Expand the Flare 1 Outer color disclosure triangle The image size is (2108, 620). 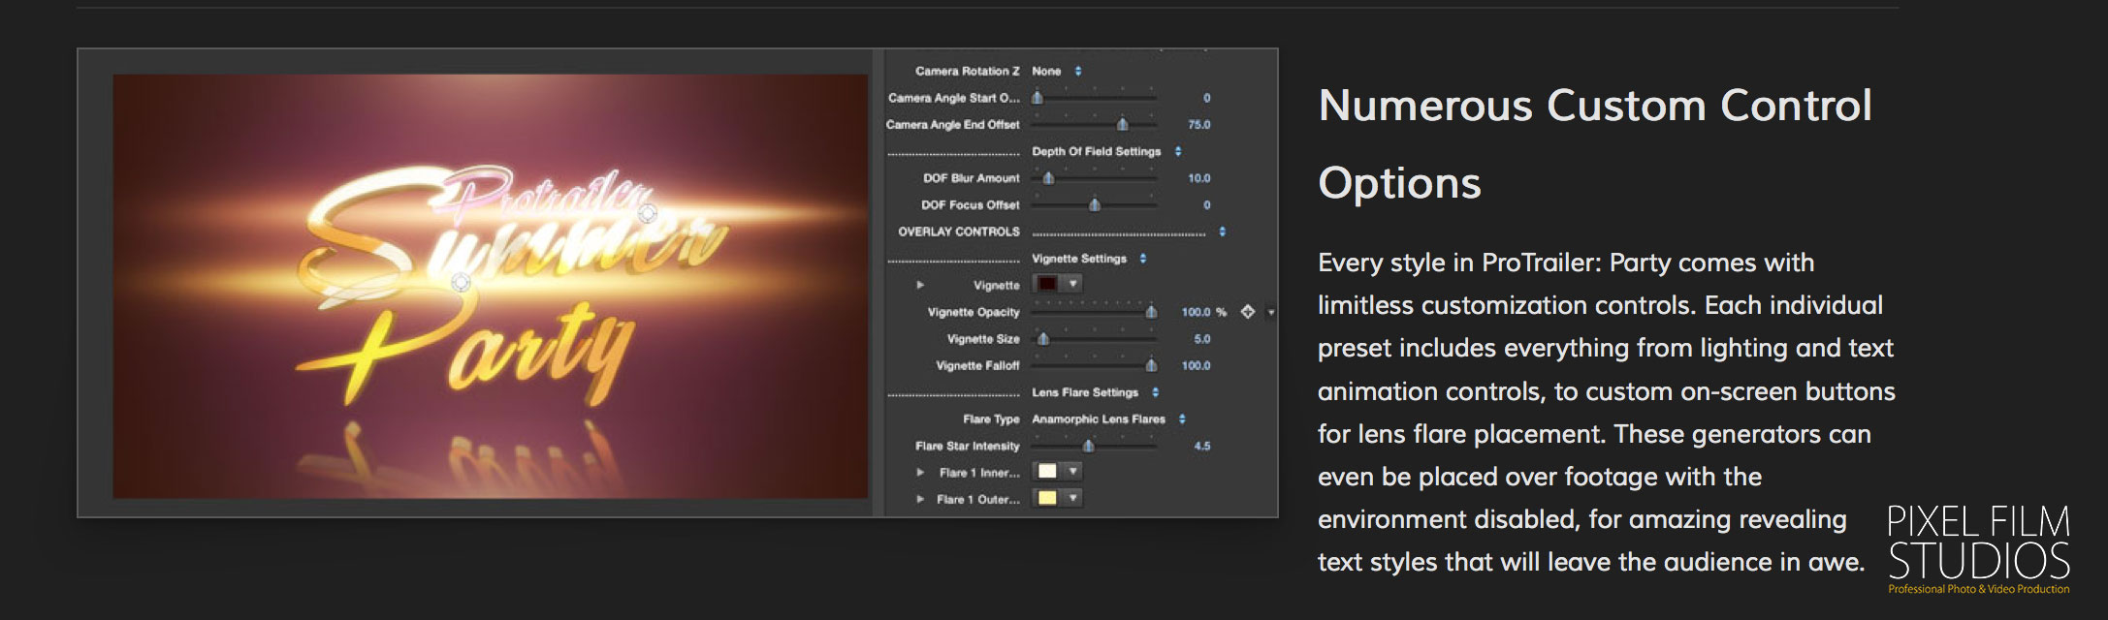tap(920, 500)
